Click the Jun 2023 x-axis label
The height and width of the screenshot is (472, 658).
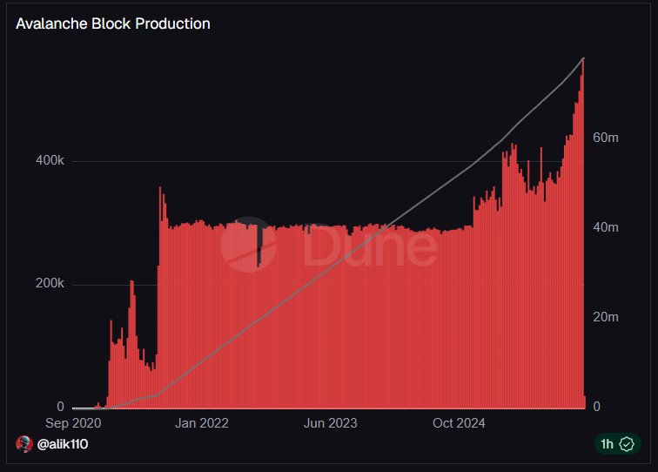point(330,423)
